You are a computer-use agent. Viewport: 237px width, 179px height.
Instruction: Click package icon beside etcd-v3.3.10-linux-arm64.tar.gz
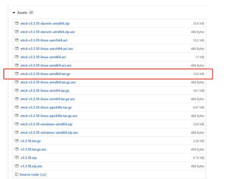tap(17, 90)
